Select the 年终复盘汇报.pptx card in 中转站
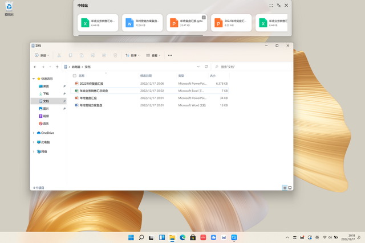This screenshot has width=365, height=243. tap(186, 23)
